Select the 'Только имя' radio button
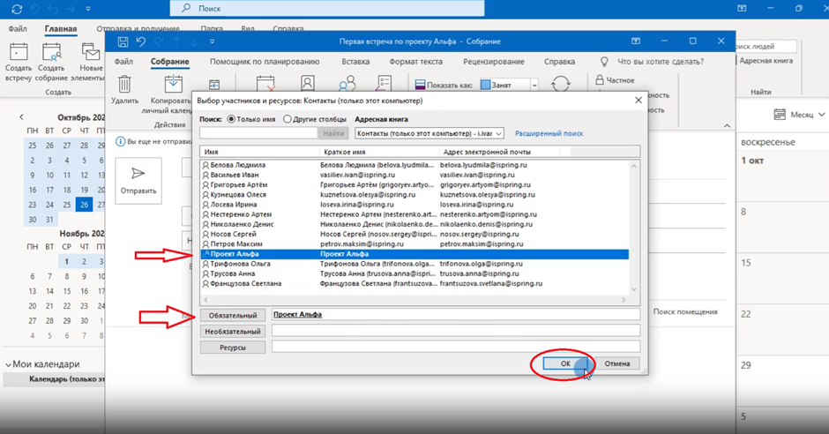 pos(232,119)
